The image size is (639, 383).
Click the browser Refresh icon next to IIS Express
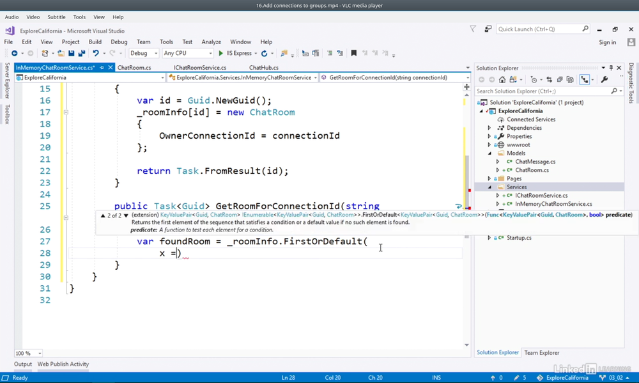[264, 54]
